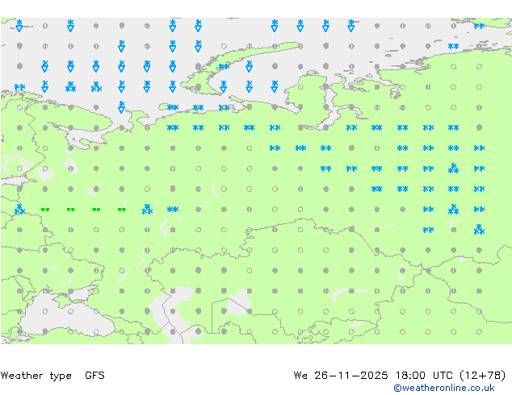Click the "We 26-11-2025" date text

341,375
